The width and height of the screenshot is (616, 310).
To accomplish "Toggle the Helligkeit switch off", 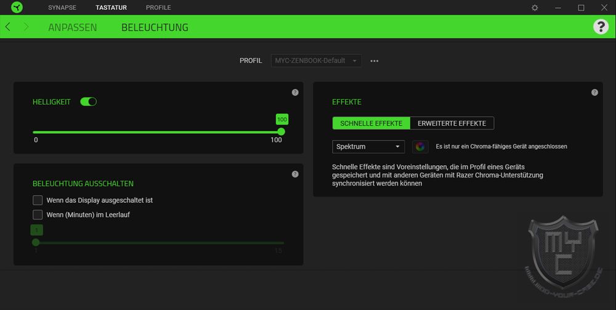I will 88,102.
